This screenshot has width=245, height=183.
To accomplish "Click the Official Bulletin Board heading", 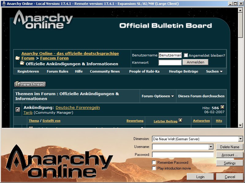I will click(x=166, y=26).
